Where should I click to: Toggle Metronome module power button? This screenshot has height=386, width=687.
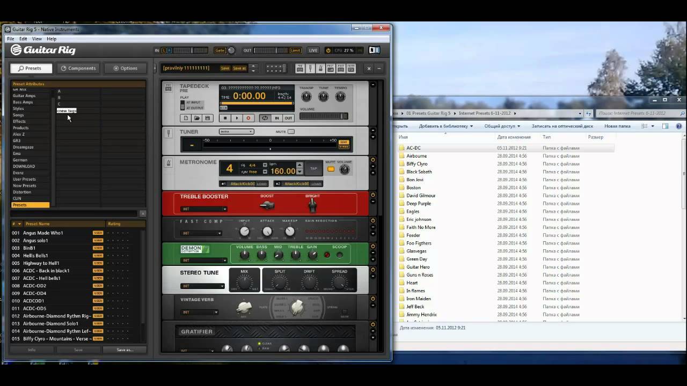click(x=373, y=160)
